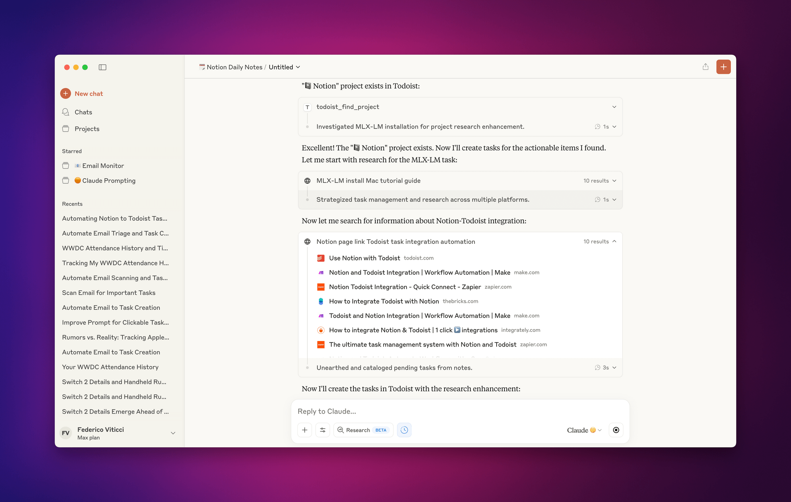Screen dimensions: 791x502
Task: Open Untitled chat title dropdown
Action: coord(285,67)
